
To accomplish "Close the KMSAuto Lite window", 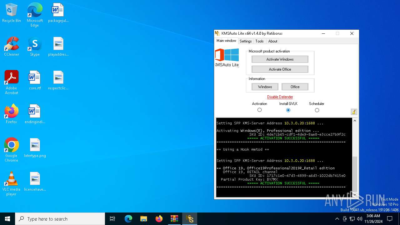I will click(x=352, y=33).
